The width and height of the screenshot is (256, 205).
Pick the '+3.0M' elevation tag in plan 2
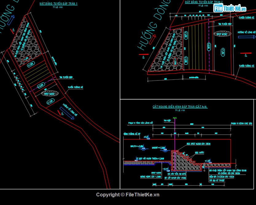tap(209, 46)
